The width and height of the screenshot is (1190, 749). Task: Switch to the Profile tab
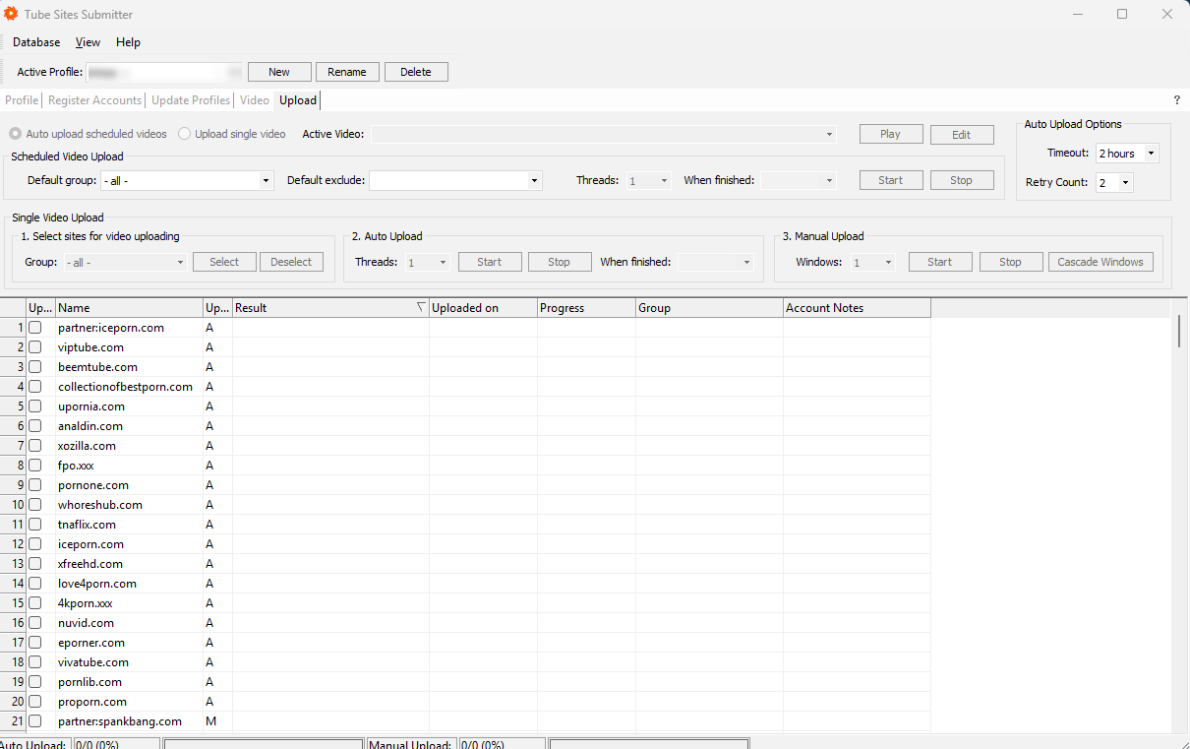[x=22, y=100]
